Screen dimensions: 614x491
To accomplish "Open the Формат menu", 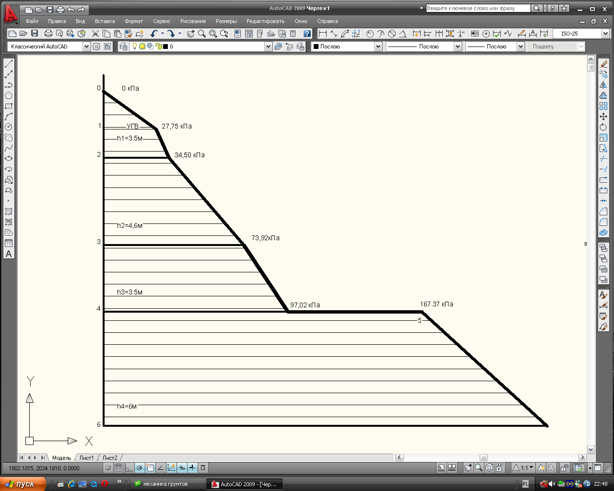I will pos(134,21).
